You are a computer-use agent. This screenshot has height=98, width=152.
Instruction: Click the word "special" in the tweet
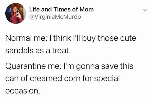[x=107, y=79]
